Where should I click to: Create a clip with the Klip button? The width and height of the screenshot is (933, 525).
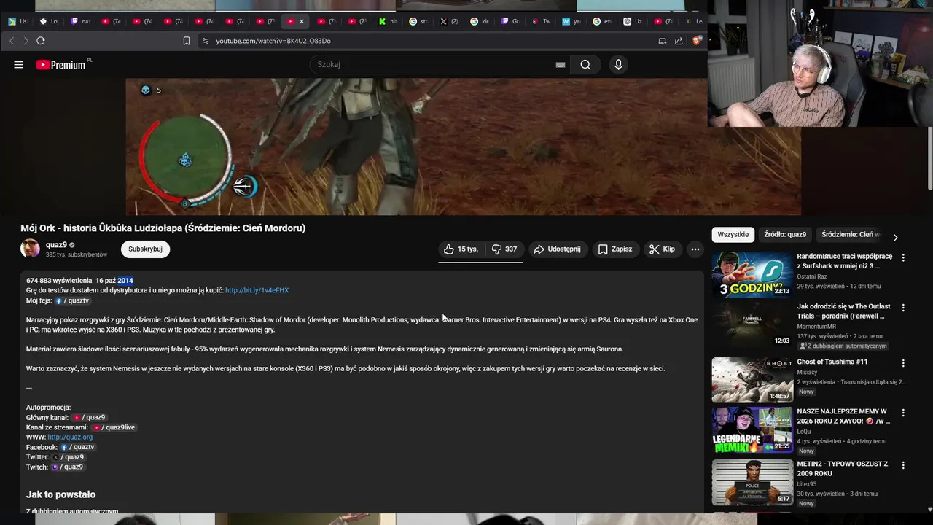coord(662,249)
